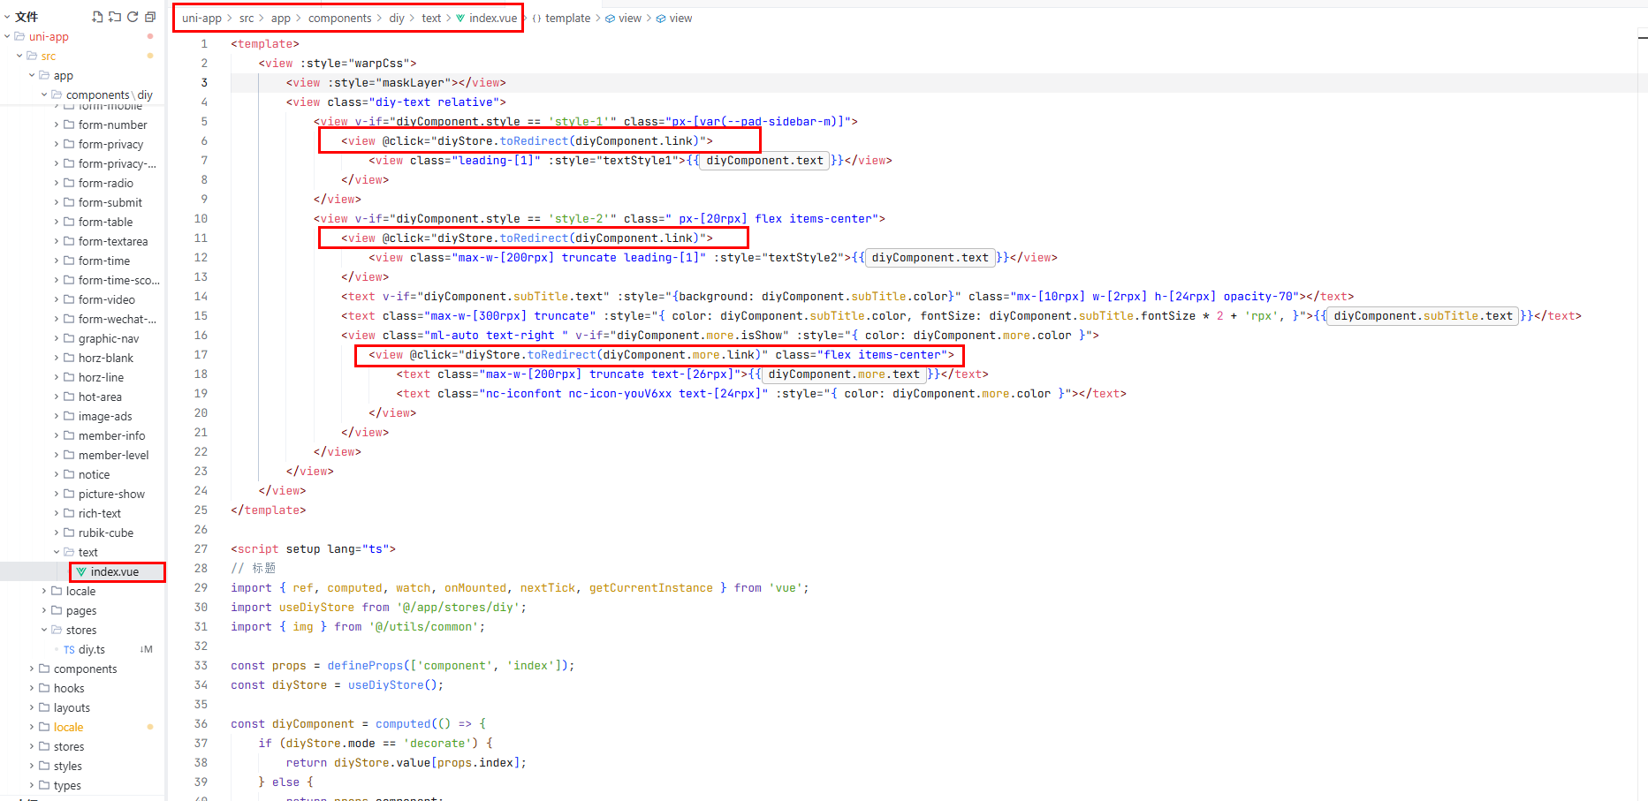Viewport: 1648px width, 801px height.
Task: Expand the rich-text folder
Action: pyautogui.click(x=57, y=513)
